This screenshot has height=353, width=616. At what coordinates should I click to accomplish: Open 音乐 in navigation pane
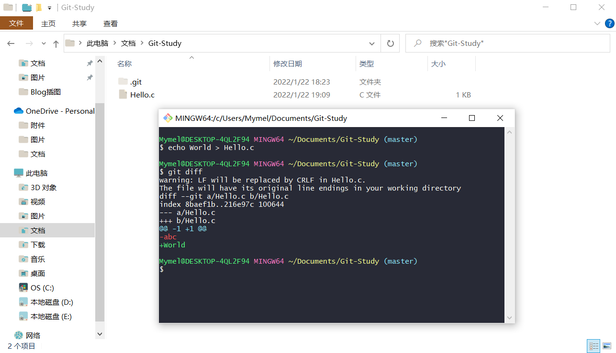(x=38, y=259)
